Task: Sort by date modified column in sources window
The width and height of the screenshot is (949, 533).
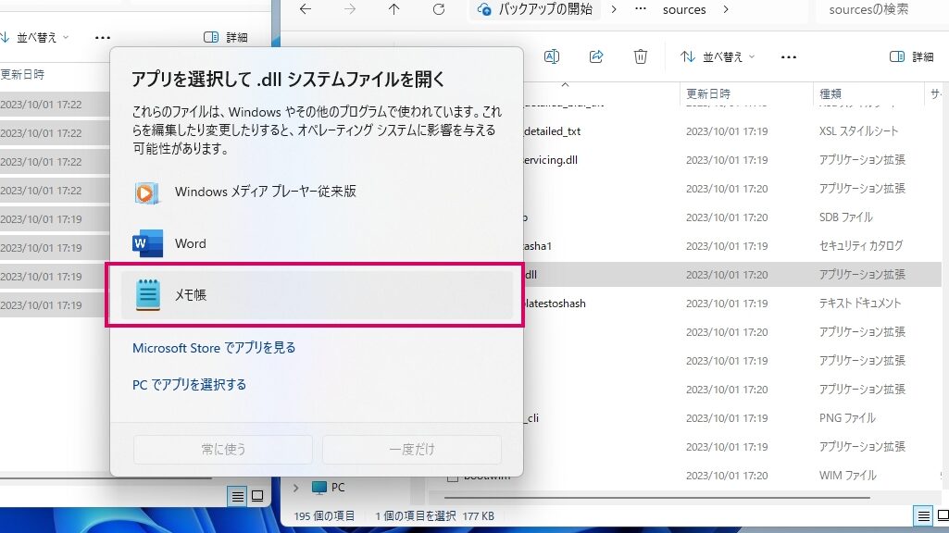Action: pos(745,93)
